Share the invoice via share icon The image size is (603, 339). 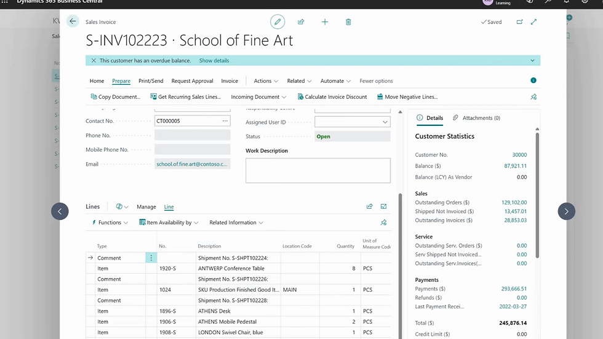(x=301, y=22)
